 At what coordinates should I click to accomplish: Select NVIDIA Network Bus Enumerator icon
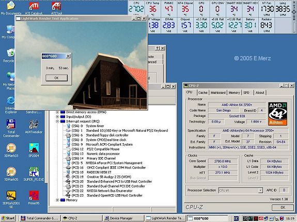click(x=68, y=191)
